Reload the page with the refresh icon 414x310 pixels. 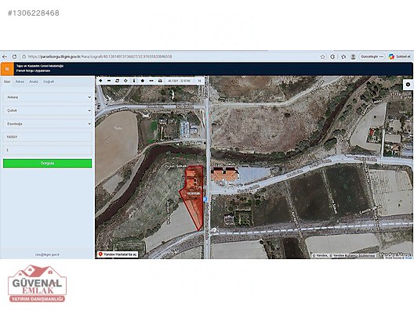click(x=14, y=56)
